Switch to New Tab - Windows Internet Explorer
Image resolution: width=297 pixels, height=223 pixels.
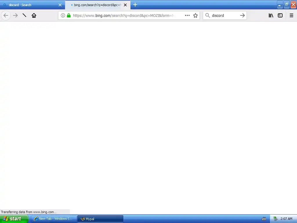tap(54, 219)
